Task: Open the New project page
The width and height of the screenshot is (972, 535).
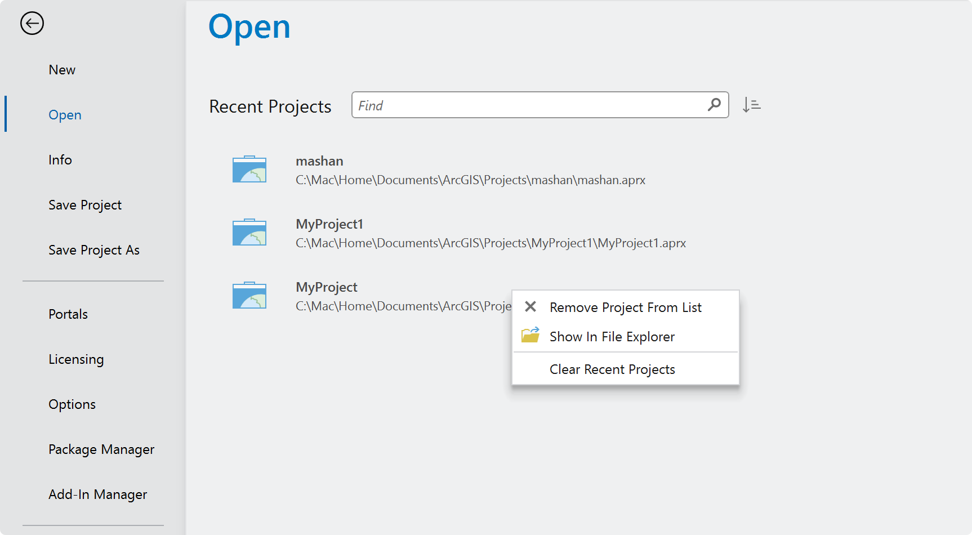Action: tap(62, 70)
